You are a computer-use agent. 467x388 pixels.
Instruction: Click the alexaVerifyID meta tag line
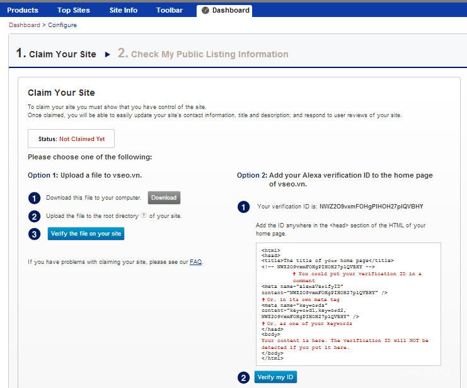click(325, 290)
